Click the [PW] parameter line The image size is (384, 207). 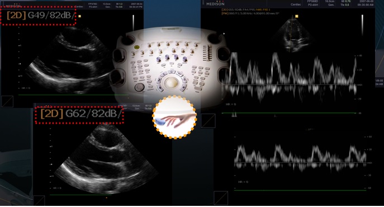pyautogui.click(x=250, y=13)
